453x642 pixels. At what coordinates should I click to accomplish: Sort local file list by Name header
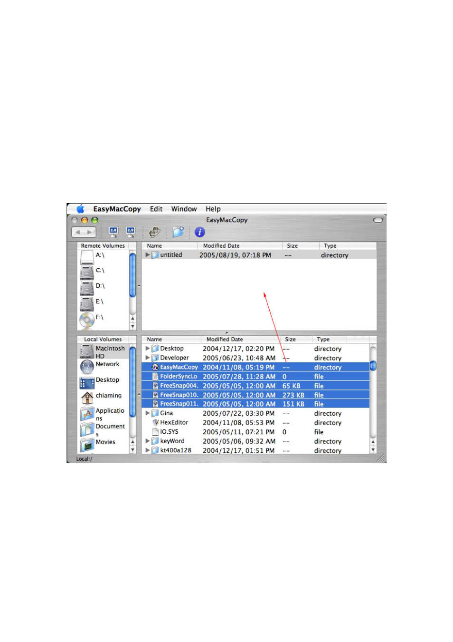click(171, 340)
